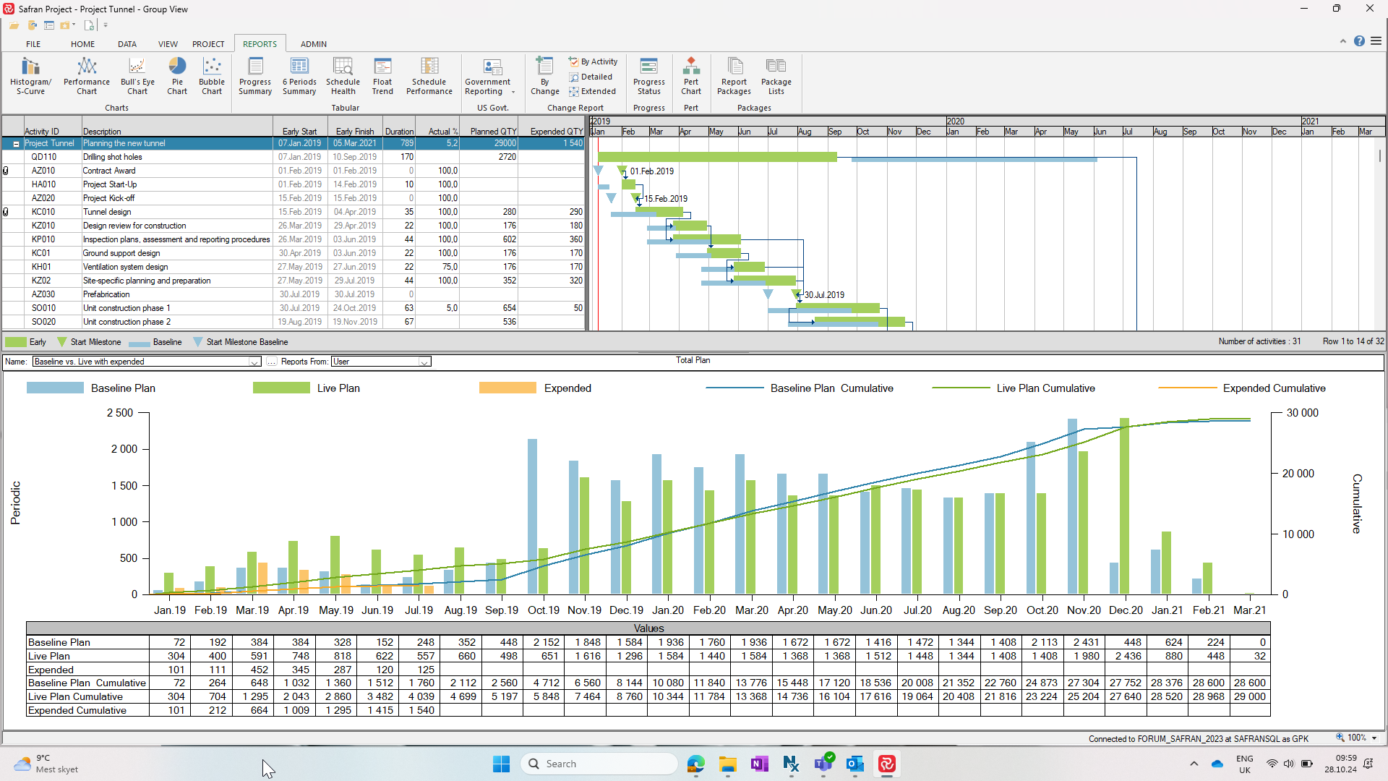1388x781 pixels.
Task: Click the ellipsis browse button beside Name
Action: point(271,362)
